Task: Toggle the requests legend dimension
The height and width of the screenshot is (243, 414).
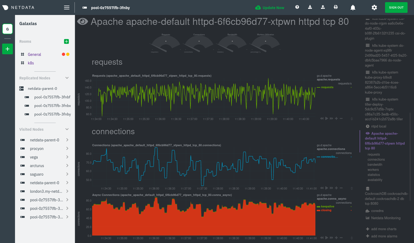Action: coord(327,87)
